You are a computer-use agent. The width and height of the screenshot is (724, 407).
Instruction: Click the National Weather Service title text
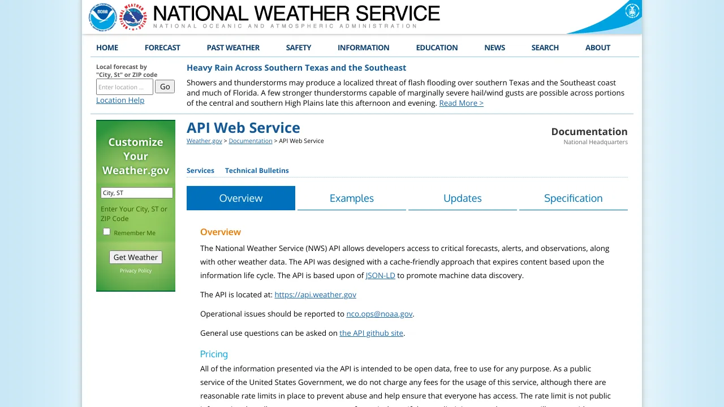point(296,13)
